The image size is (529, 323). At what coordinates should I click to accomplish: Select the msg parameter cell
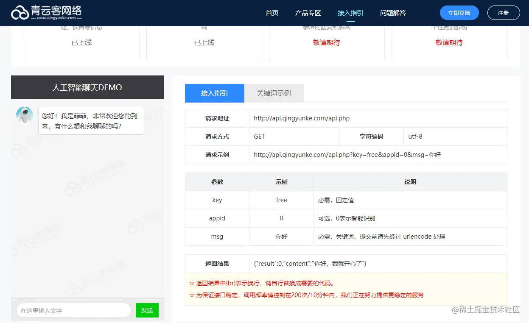(217, 237)
